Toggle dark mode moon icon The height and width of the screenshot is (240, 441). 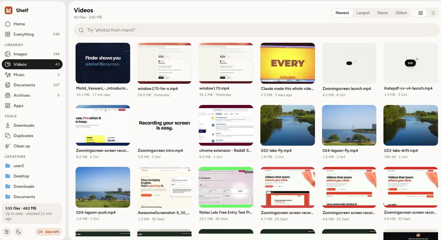19,232
